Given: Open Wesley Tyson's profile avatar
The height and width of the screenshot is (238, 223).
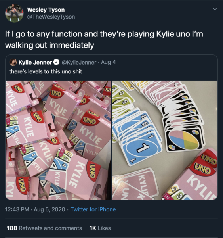Looking at the screenshot, I should pyautogui.click(x=14, y=13).
